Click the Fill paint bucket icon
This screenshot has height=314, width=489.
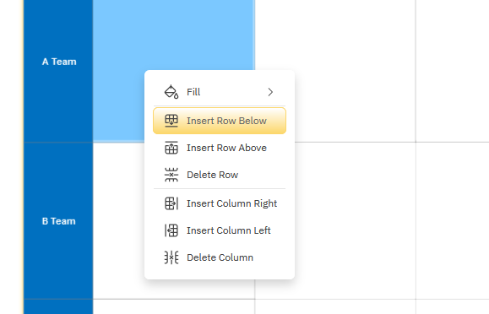pyautogui.click(x=171, y=92)
